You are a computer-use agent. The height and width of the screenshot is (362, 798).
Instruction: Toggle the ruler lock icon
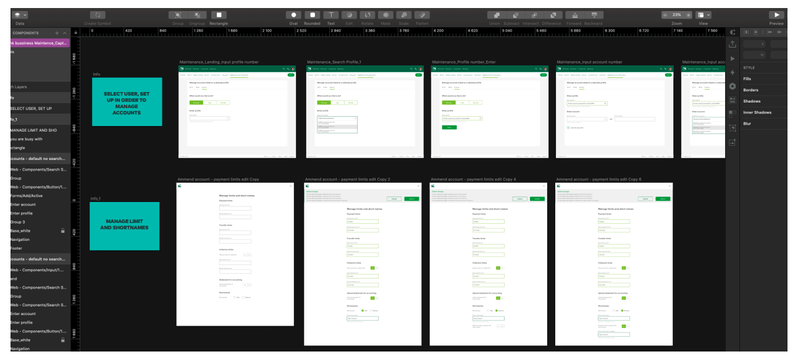coord(75,33)
